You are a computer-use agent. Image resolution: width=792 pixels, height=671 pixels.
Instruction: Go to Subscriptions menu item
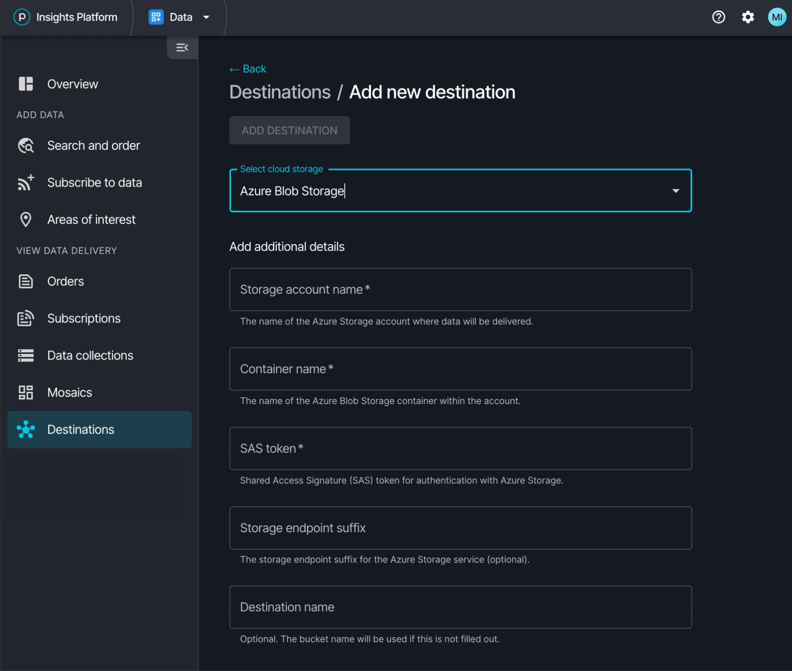click(84, 318)
